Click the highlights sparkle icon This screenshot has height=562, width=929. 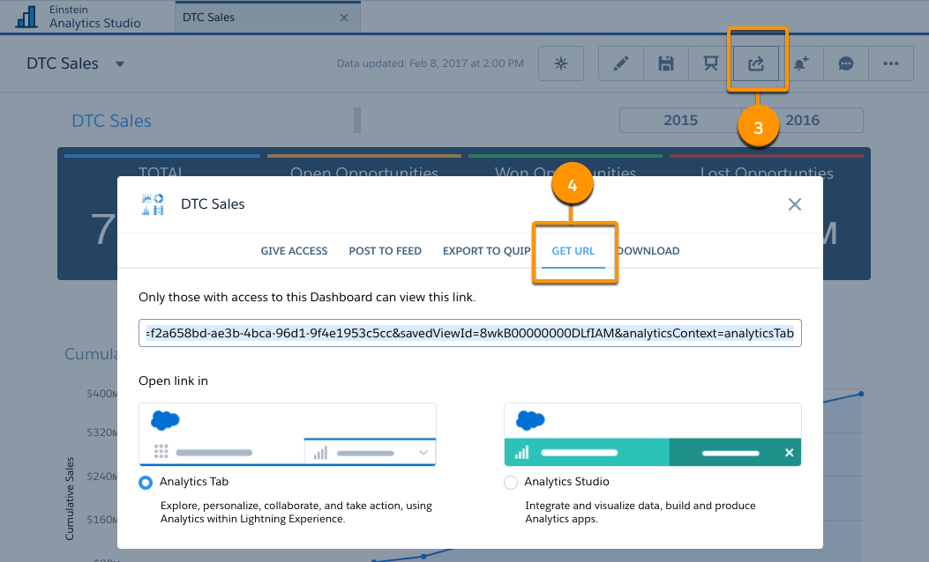(x=560, y=63)
